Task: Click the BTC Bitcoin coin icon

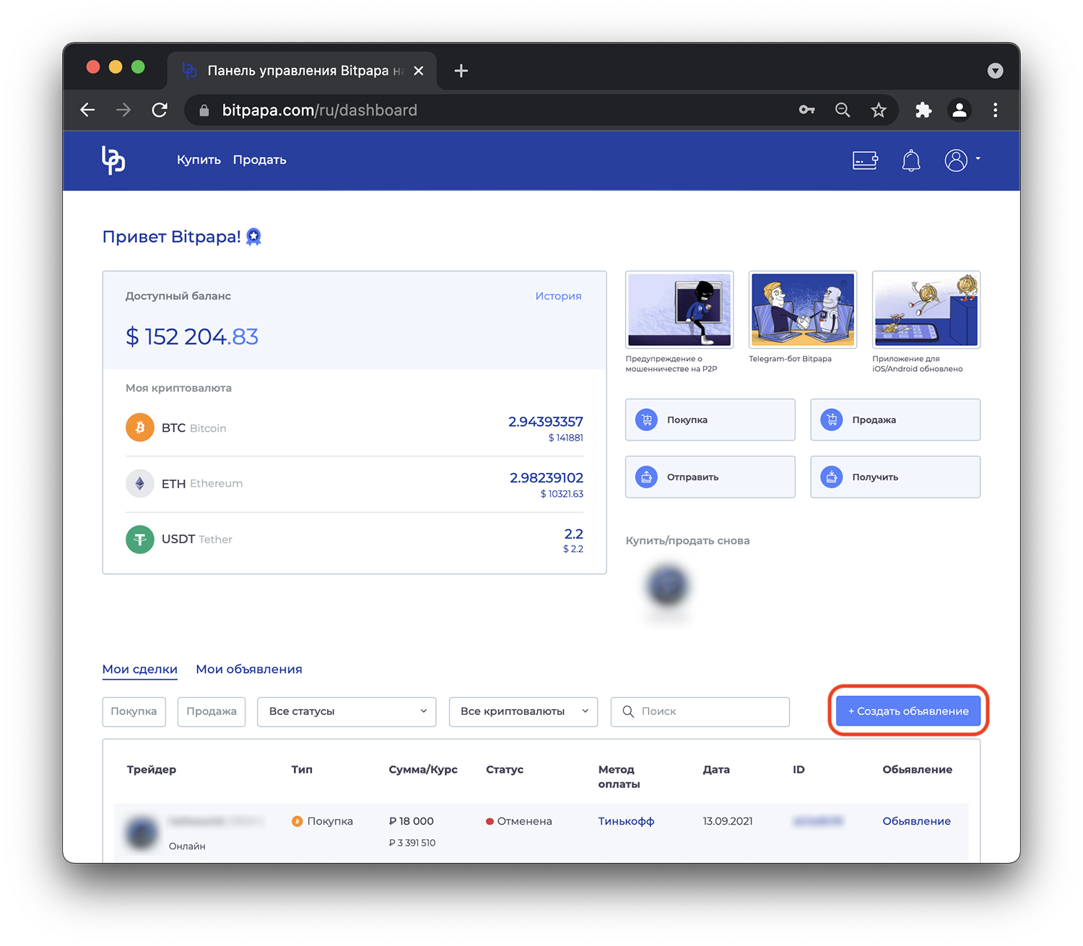Action: pos(140,428)
